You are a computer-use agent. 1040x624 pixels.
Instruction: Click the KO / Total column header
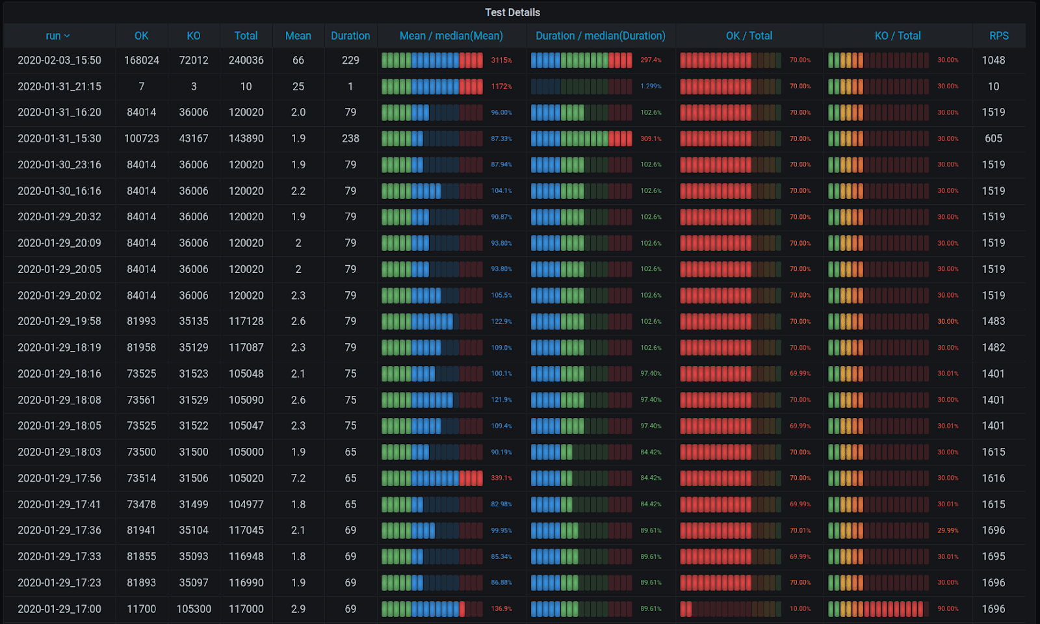pyautogui.click(x=898, y=36)
